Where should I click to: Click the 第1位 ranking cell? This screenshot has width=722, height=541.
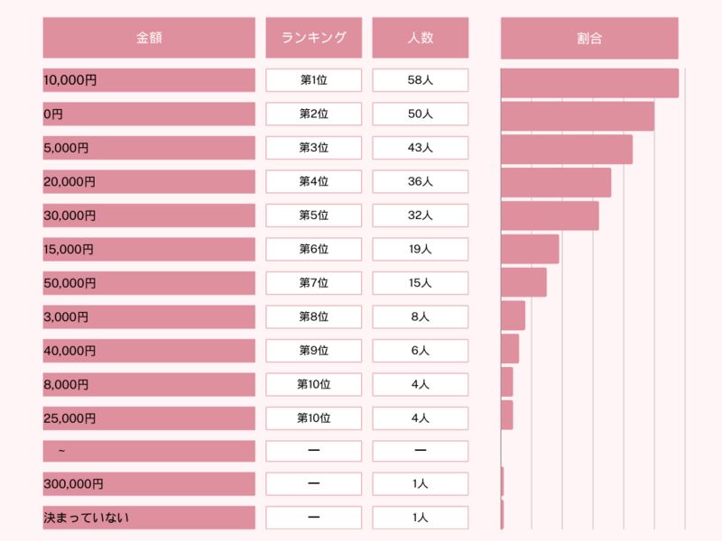313,80
